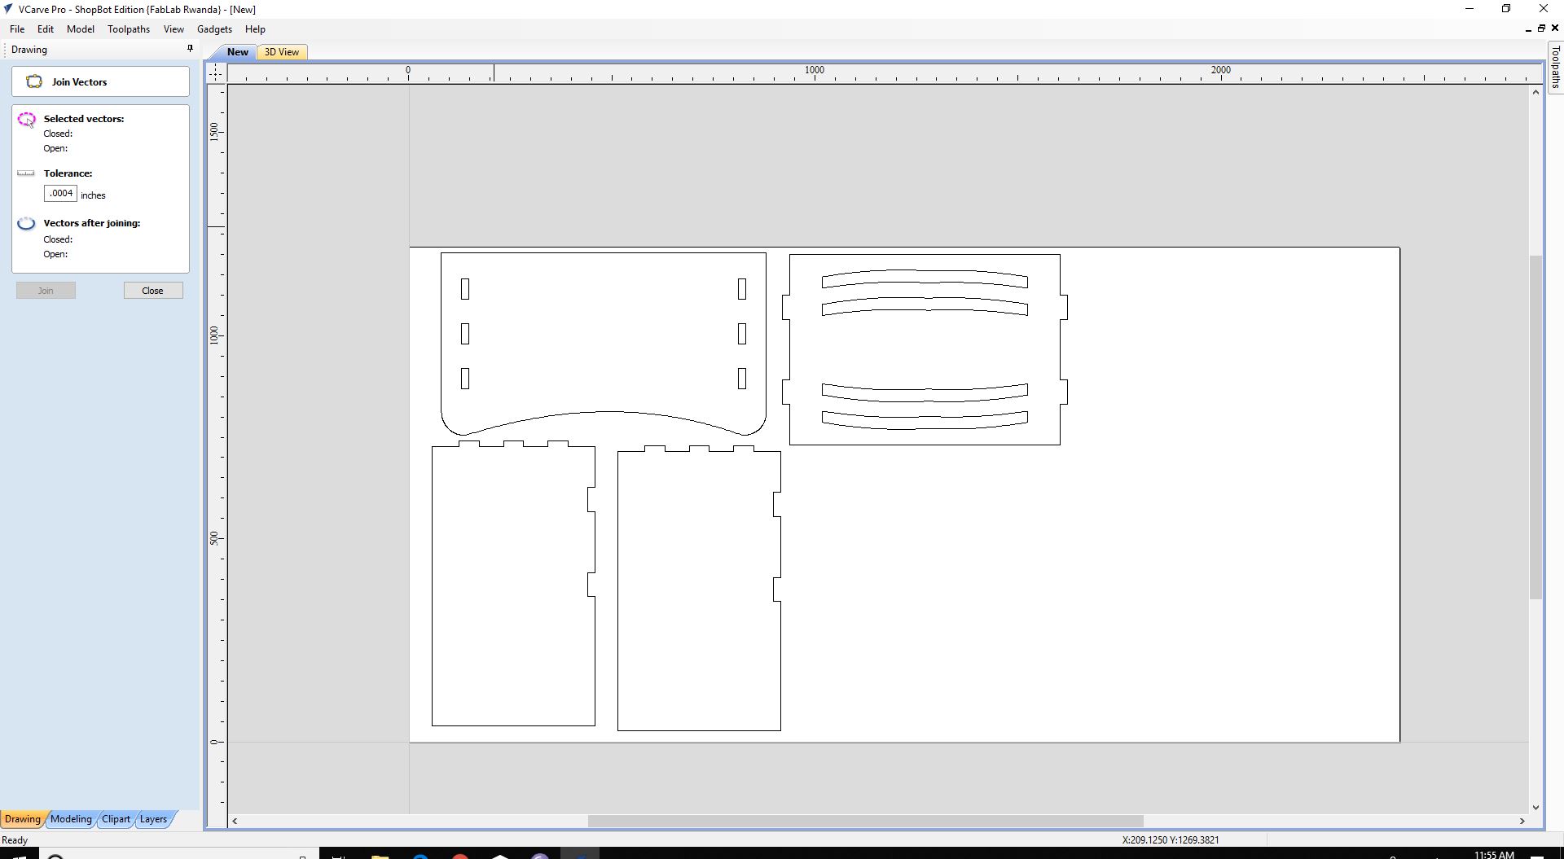Click the vertical scrollbar up arrow
Image resolution: width=1564 pixels, height=859 pixels.
tap(1535, 92)
